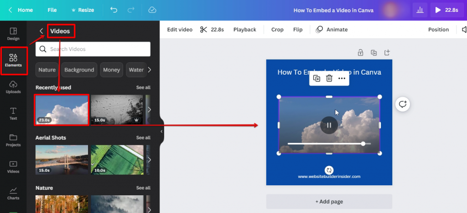Image resolution: width=467 pixels, height=213 pixels.
Task: Click the video progress slider handle
Action: [363, 144]
